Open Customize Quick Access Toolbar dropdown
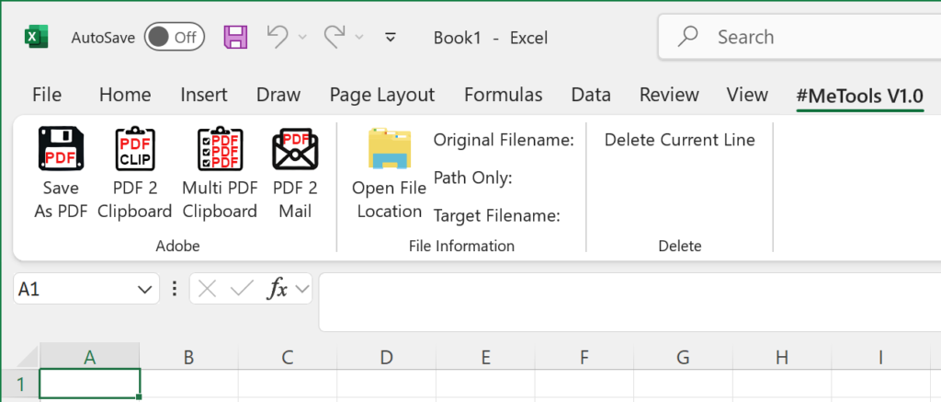Screen dimensions: 941x402 (x=391, y=38)
